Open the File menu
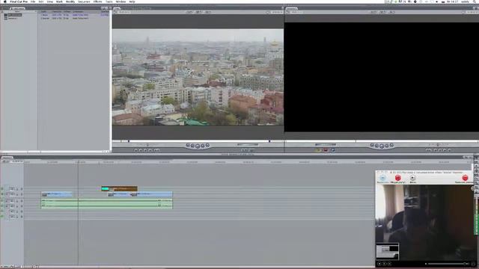The width and height of the screenshot is (479, 269). (x=33, y=1)
